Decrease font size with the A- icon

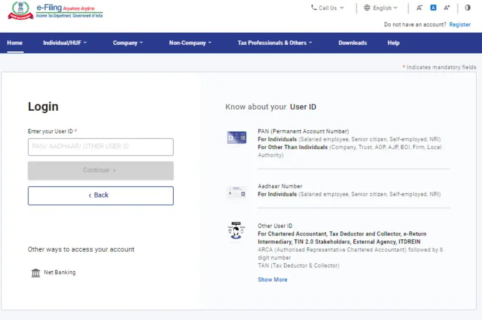pyautogui.click(x=419, y=8)
